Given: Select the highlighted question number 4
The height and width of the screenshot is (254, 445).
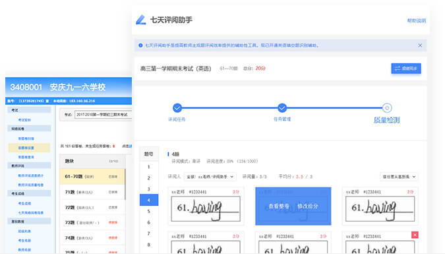Looking at the screenshot, I should click(x=149, y=201).
